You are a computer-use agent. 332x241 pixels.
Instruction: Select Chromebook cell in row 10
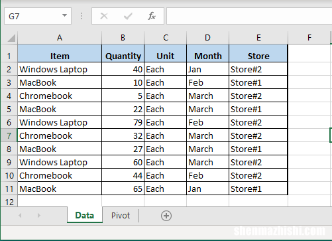60,175
